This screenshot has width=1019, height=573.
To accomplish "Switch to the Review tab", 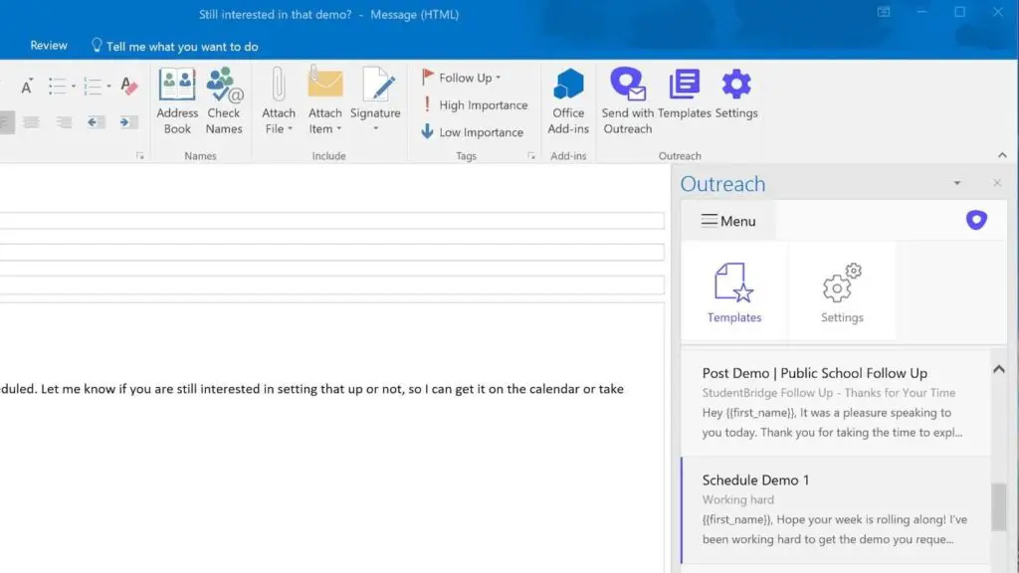I will pos(49,46).
